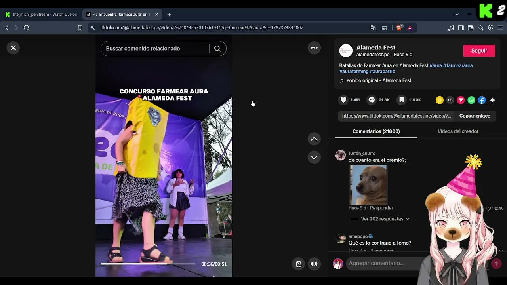This screenshot has height=285, width=507.
Task: Open the #aura hashtag link
Action: click(x=436, y=65)
